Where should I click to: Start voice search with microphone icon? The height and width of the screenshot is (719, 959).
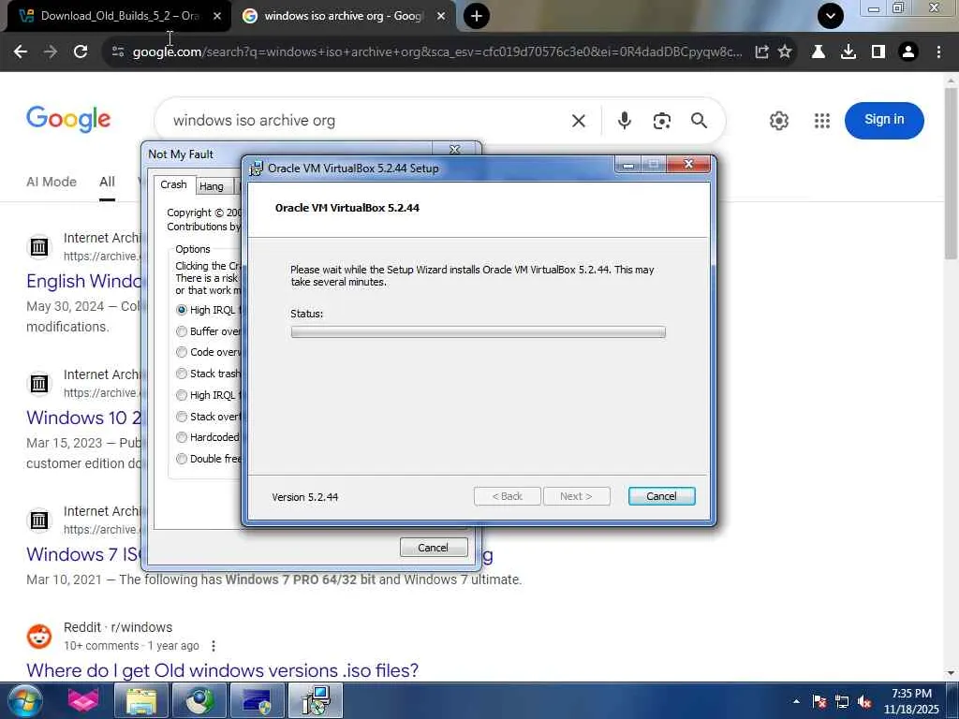coord(624,121)
